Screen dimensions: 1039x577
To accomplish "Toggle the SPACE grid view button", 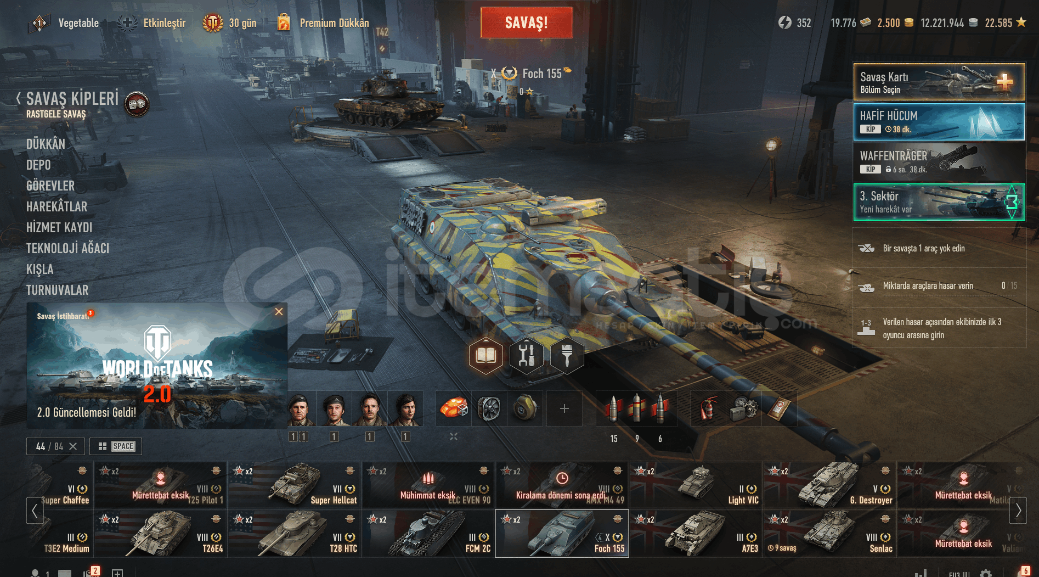I will tap(116, 446).
